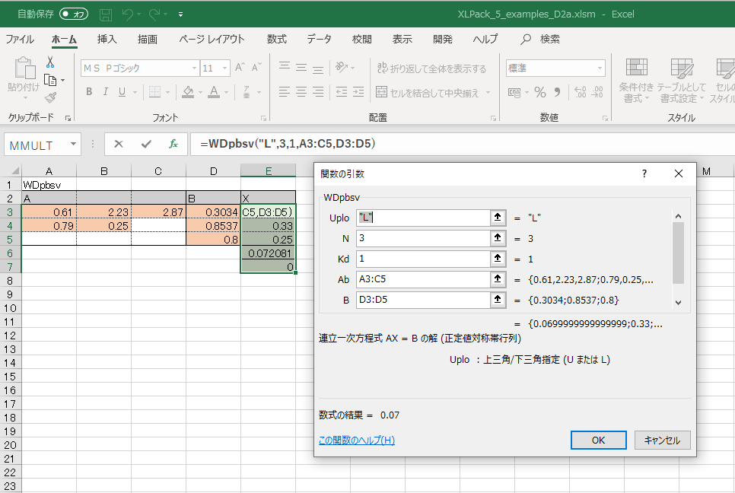Viewport: 735px width, 493px height.
Task: Expand the font size dropdown
Action: tap(225, 68)
